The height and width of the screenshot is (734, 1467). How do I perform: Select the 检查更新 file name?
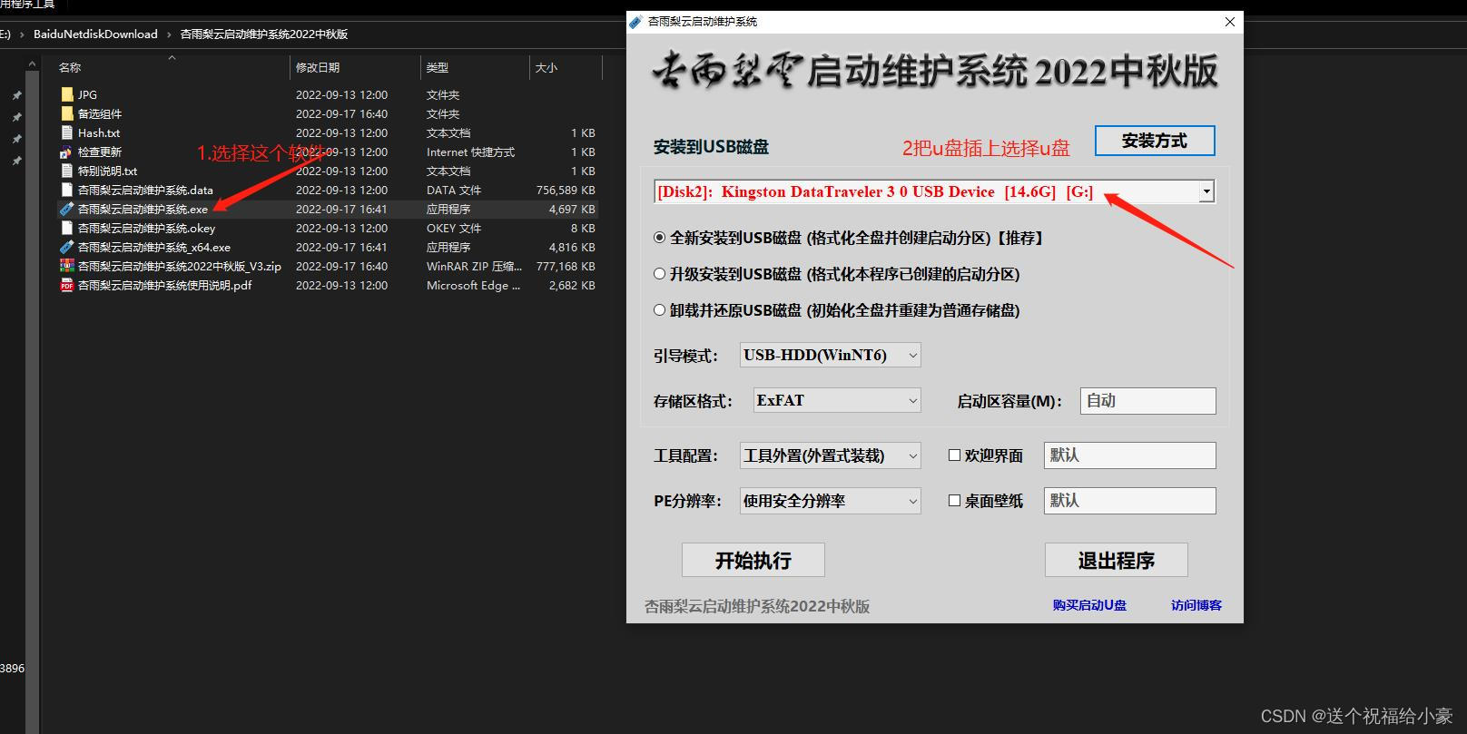pos(100,152)
